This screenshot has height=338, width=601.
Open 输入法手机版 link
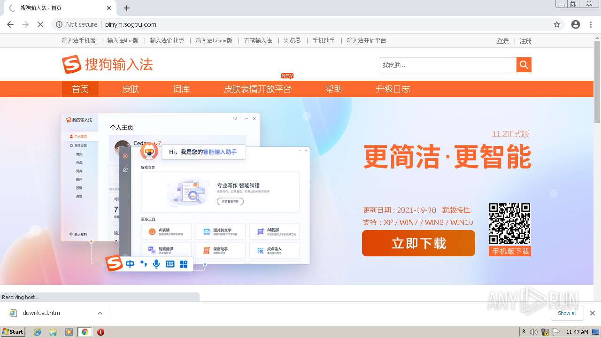click(x=78, y=41)
